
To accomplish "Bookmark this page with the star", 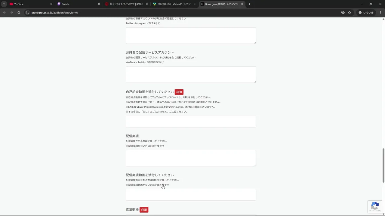I will click(x=350, y=13).
